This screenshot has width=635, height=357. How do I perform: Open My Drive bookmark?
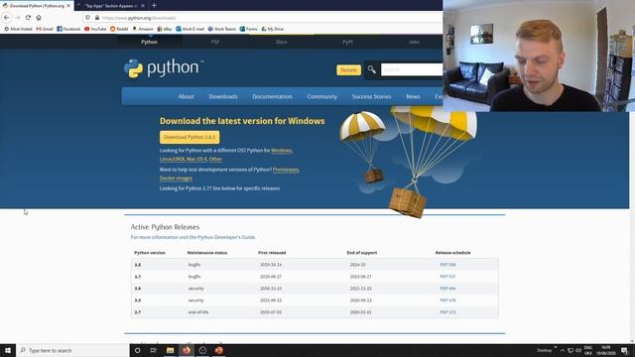point(272,29)
